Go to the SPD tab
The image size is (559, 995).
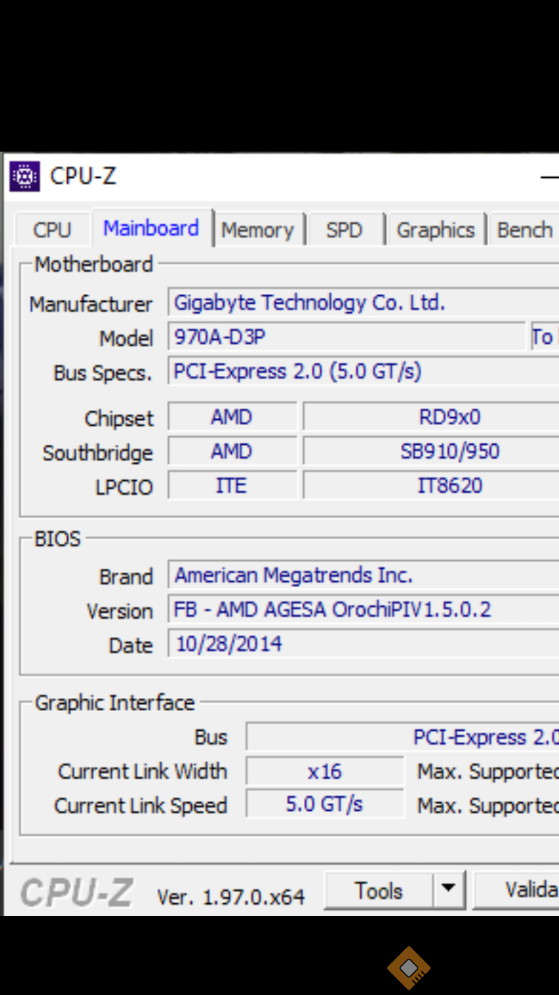[x=344, y=230]
